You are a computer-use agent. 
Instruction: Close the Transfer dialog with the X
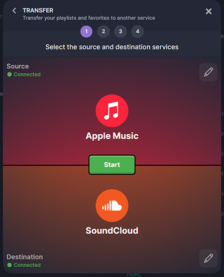click(209, 11)
